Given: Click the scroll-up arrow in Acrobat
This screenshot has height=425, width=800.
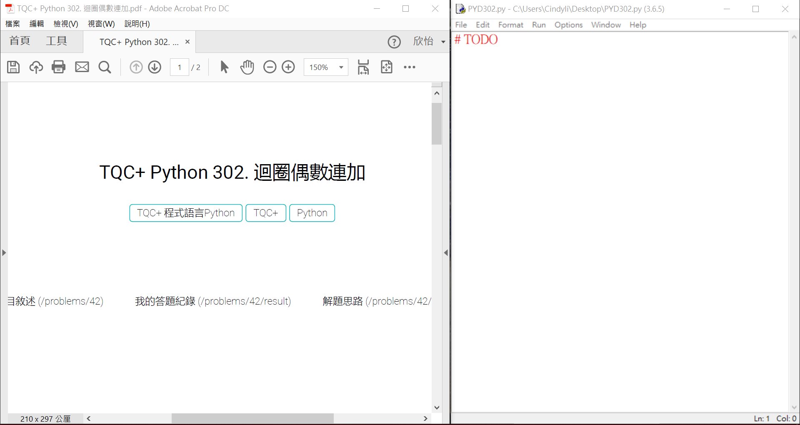Looking at the screenshot, I should click(437, 93).
